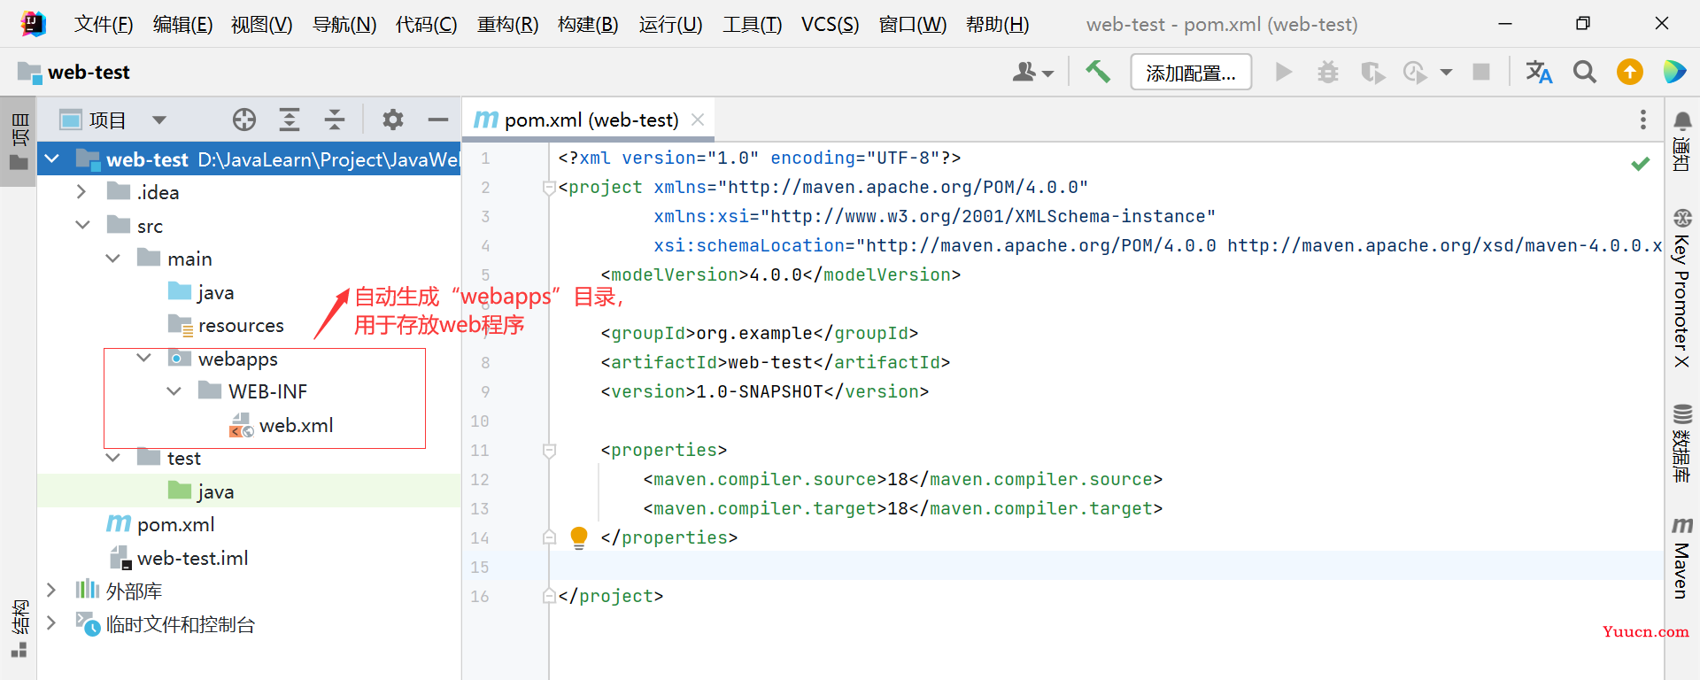Open the 代码(C) menu
The height and width of the screenshot is (680, 1700).
coord(426,24)
